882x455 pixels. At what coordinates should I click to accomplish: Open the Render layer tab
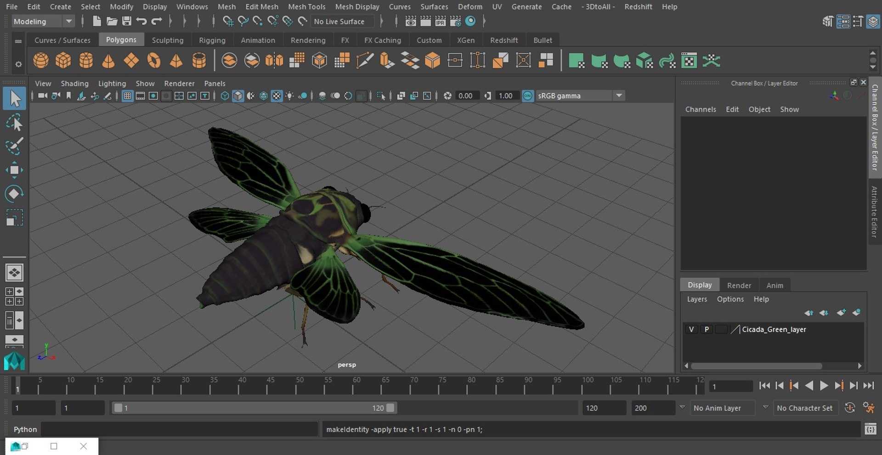739,285
